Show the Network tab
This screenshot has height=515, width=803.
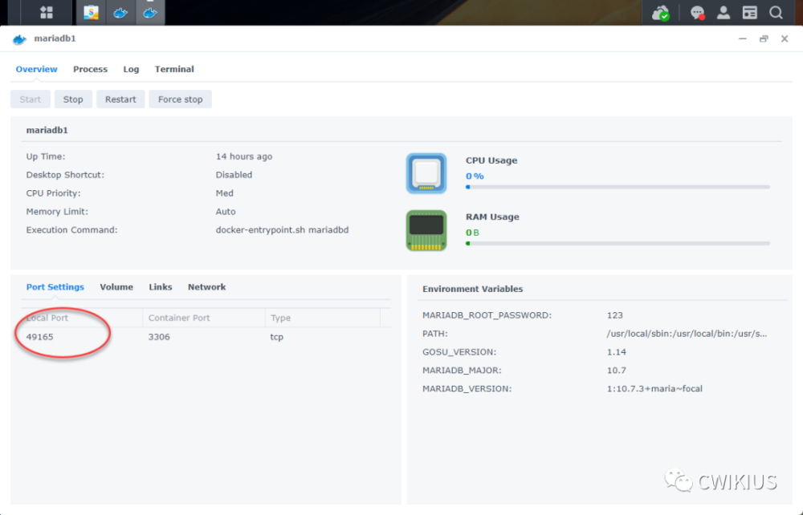coord(206,287)
